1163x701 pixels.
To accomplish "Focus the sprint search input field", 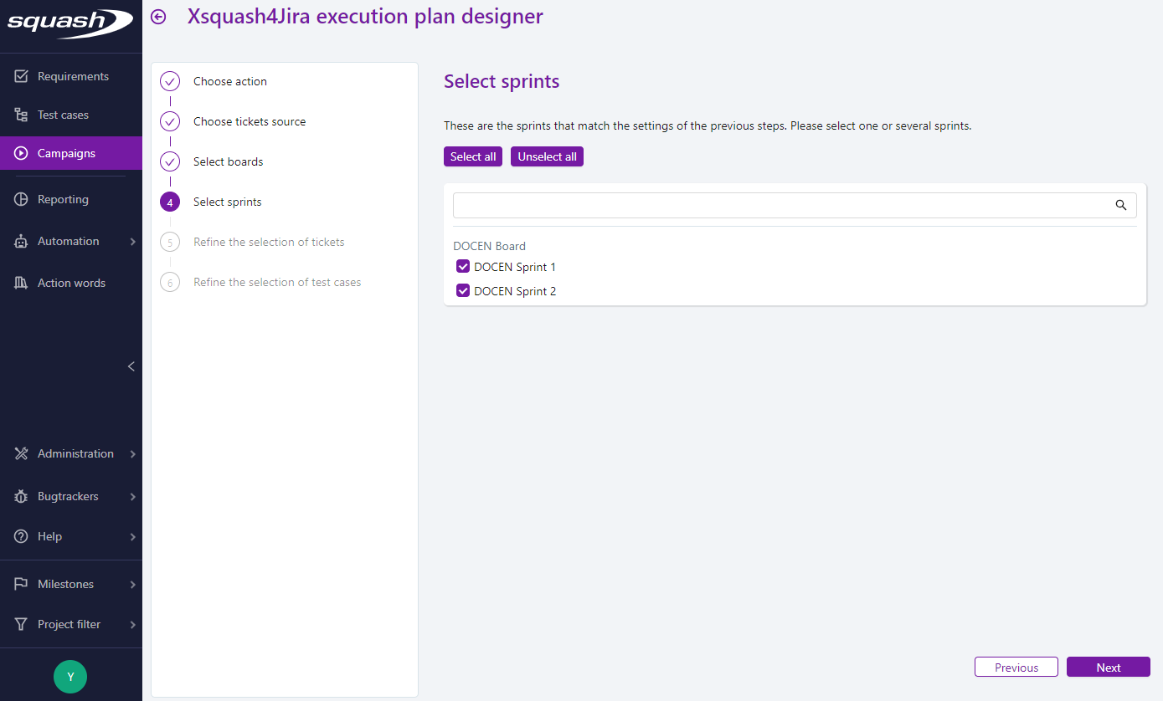I will coord(783,205).
